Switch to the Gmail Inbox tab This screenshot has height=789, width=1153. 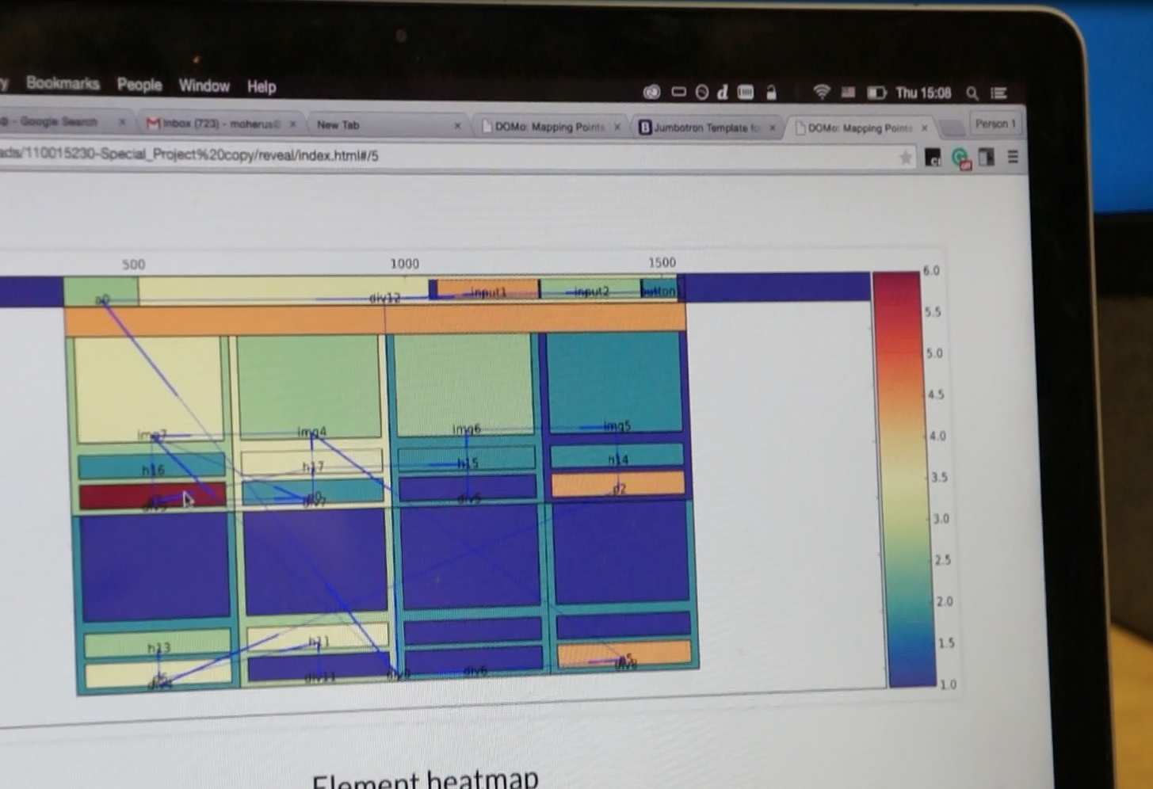219,124
